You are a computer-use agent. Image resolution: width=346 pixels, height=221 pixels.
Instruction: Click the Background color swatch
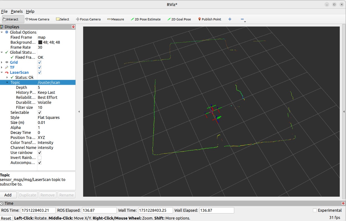(x=40, y=42)
